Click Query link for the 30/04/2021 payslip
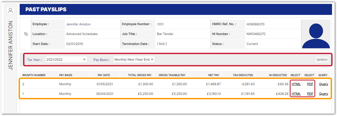337x116 pixels. click(x=323, y=94)
